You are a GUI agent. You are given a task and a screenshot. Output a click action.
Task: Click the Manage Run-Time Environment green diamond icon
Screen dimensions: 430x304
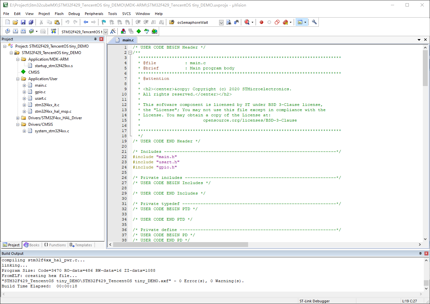click(x=139, y=31)
